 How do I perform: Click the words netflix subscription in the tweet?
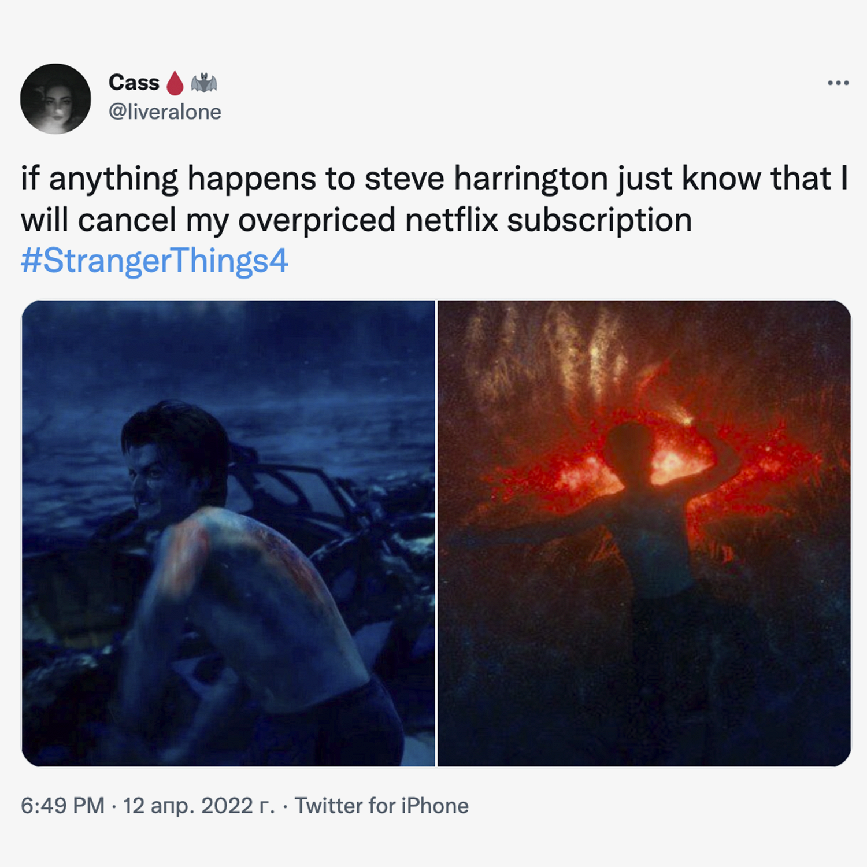pyautogui.click(x=549, y=220)
